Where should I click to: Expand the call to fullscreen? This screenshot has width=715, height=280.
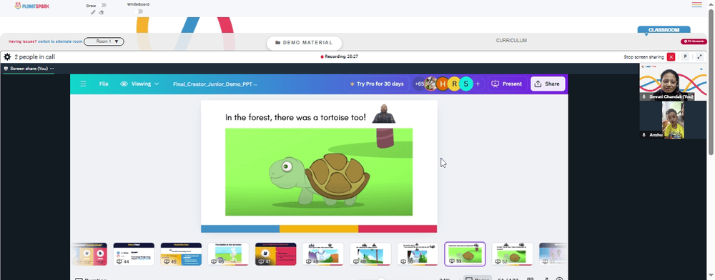[x=699, y=57]
